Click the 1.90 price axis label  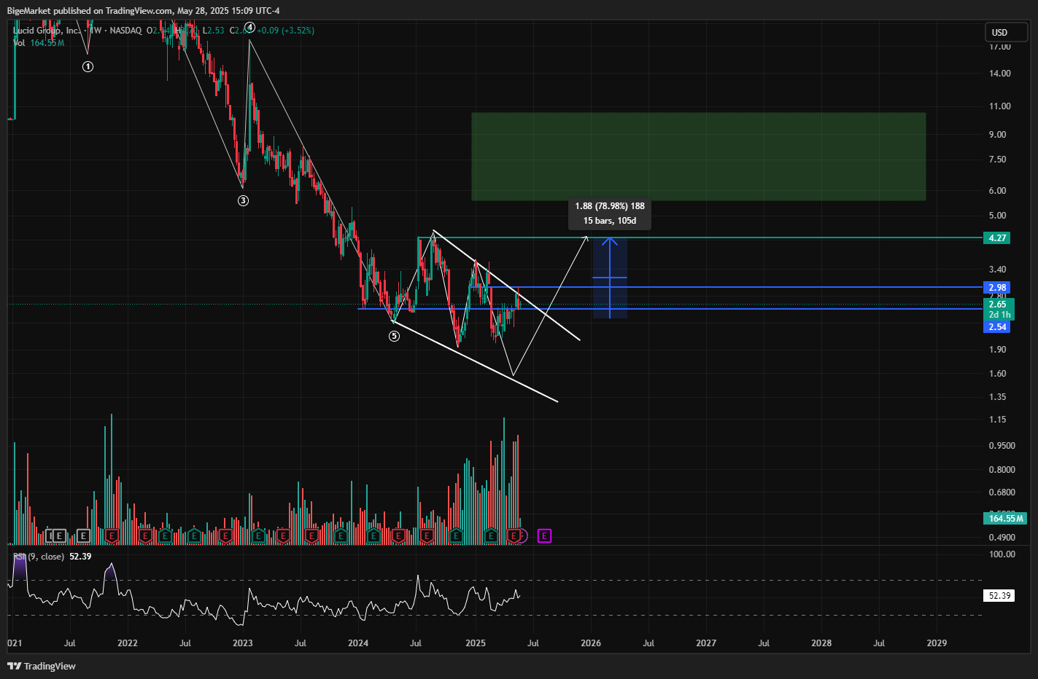pos(998,350)
